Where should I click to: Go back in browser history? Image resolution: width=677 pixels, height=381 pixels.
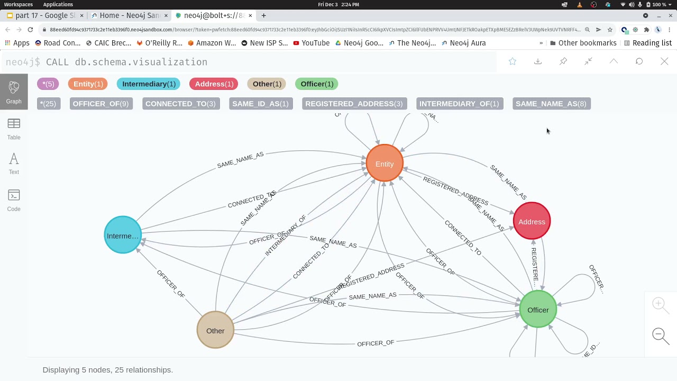coord(8,30)
